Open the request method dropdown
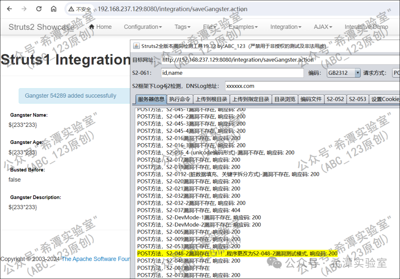This screenshot has width=400, height=279. pos(396,73)
